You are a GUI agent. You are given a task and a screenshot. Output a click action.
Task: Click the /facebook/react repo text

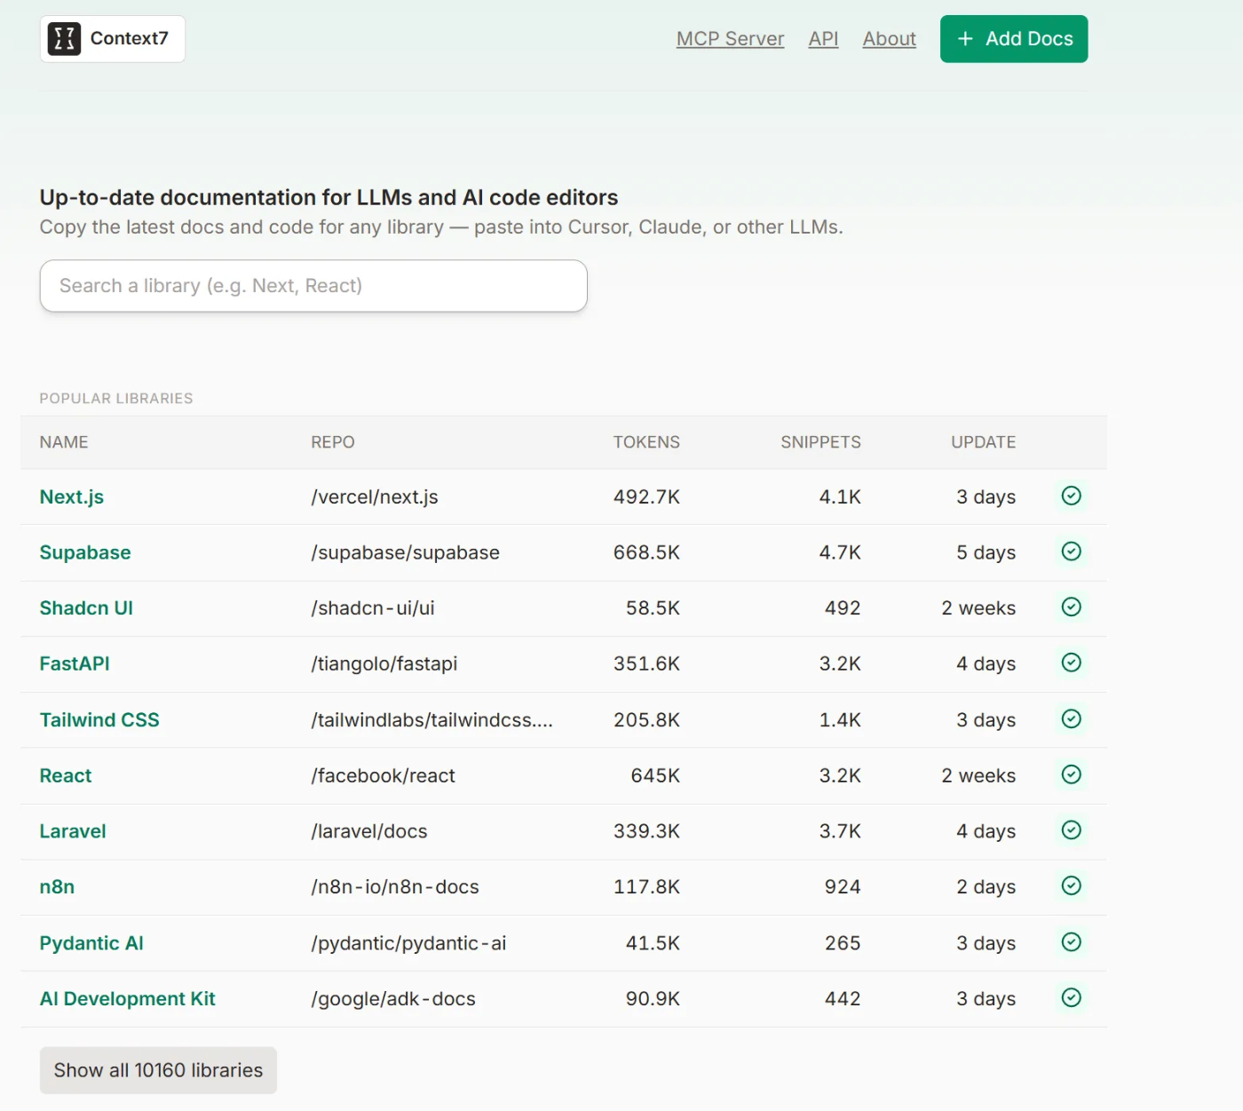[384, 776]
